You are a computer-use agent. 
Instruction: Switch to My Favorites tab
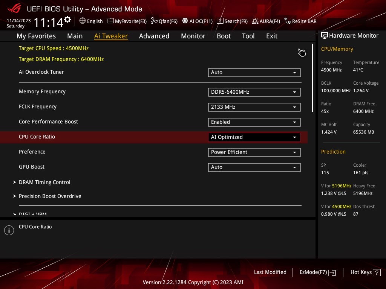tap(36, 36)
